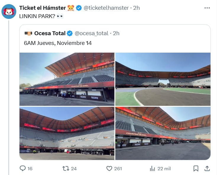Open the @ticketelhamster handle link
This screenshot has height=175, width=217.
pos(106,8)
